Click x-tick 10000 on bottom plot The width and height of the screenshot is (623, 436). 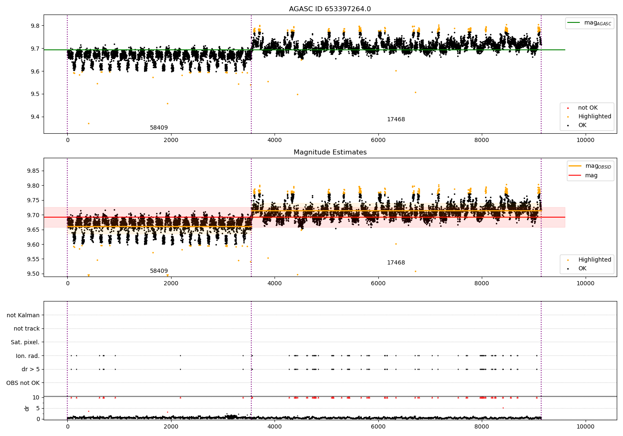(x=585, y=426)
